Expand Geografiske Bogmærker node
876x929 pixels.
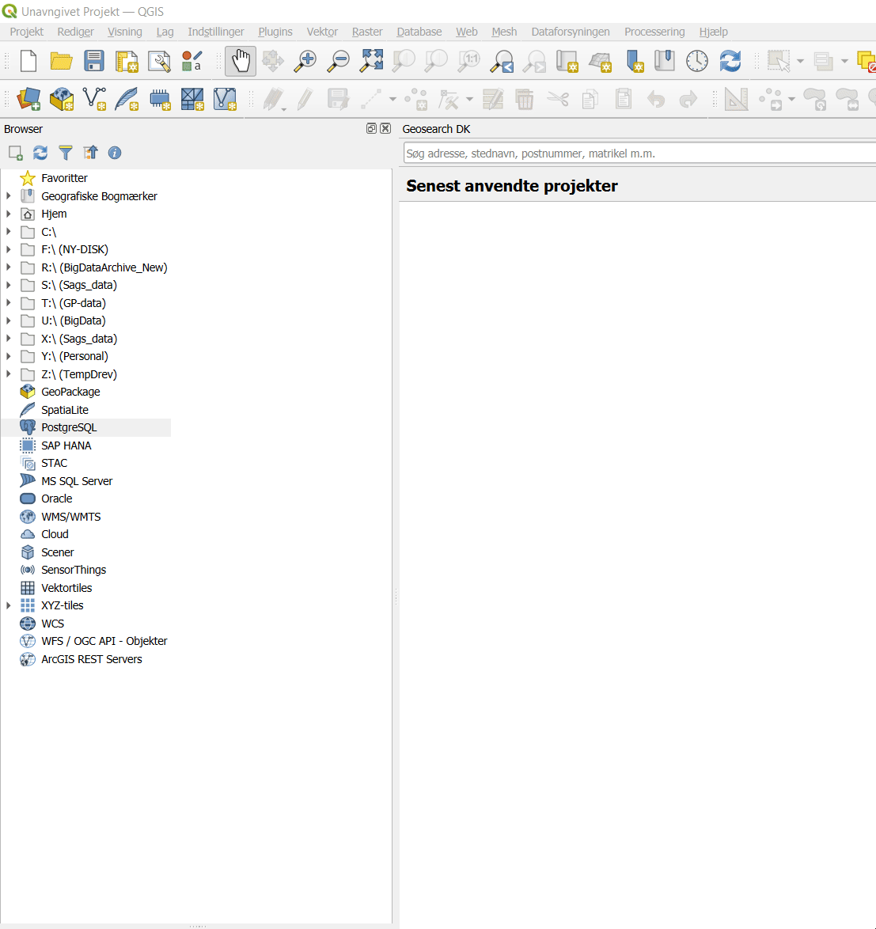(8, 195)
